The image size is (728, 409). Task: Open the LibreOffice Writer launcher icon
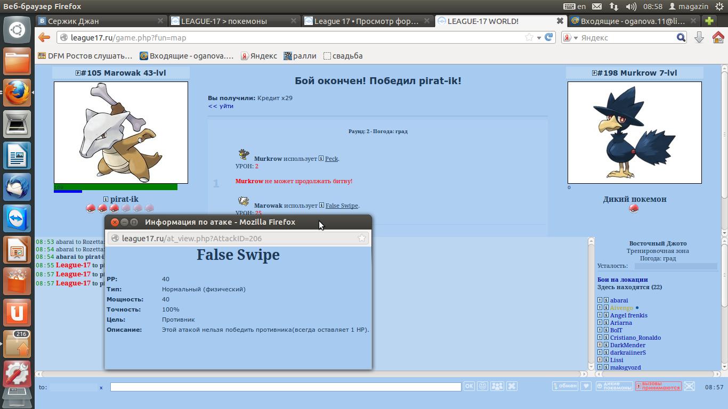tap(17, 156)
